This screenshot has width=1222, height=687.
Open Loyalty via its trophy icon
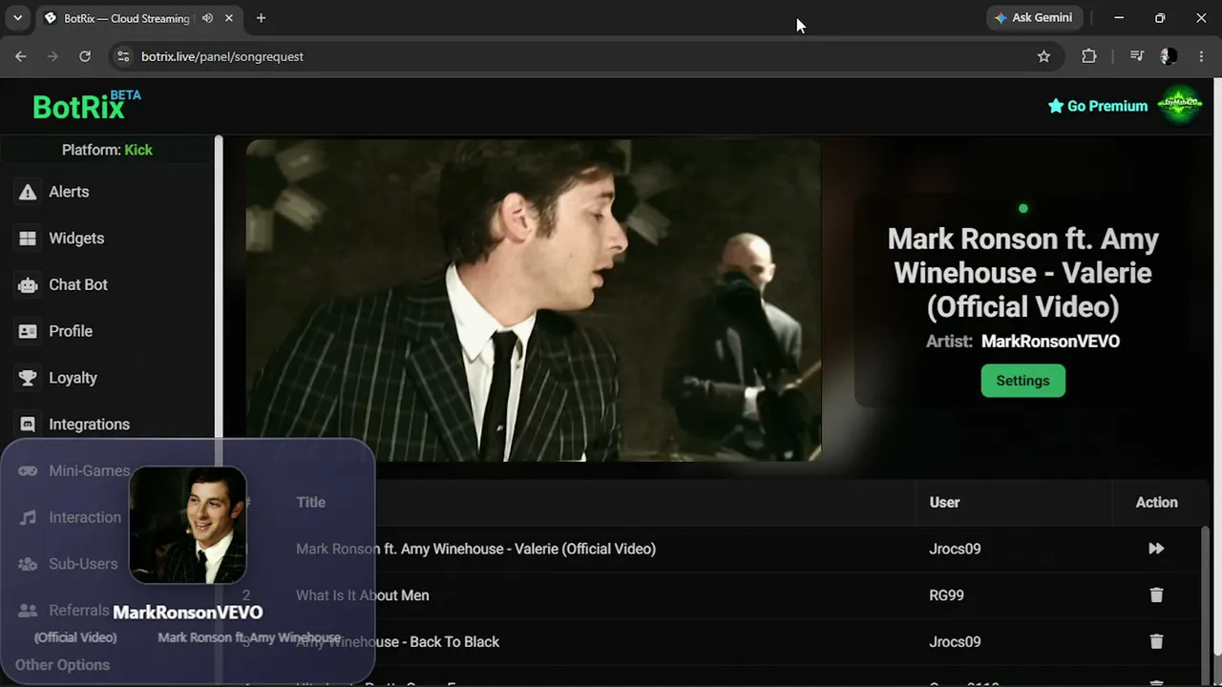[x=28, y=378]
